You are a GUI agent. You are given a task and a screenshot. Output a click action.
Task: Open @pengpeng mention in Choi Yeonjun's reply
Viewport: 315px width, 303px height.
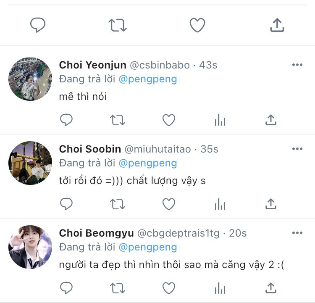coord(148,79)
